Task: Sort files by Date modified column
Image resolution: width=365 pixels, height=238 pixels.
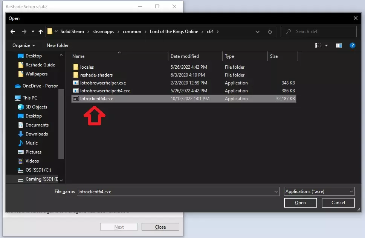Action: [185, 56]
